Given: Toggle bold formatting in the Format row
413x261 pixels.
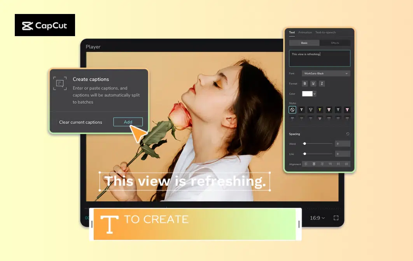Looking at the screenshot, I should coord(304,83).
